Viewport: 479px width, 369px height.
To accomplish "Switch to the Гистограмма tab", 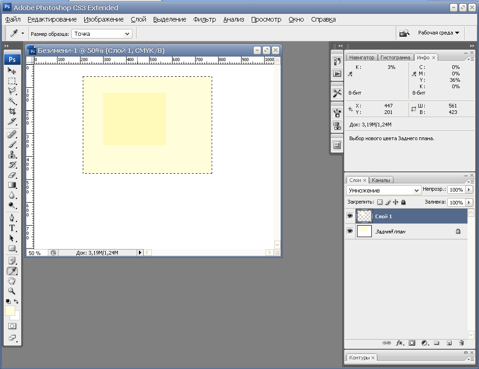I will (x=395, y=57).
